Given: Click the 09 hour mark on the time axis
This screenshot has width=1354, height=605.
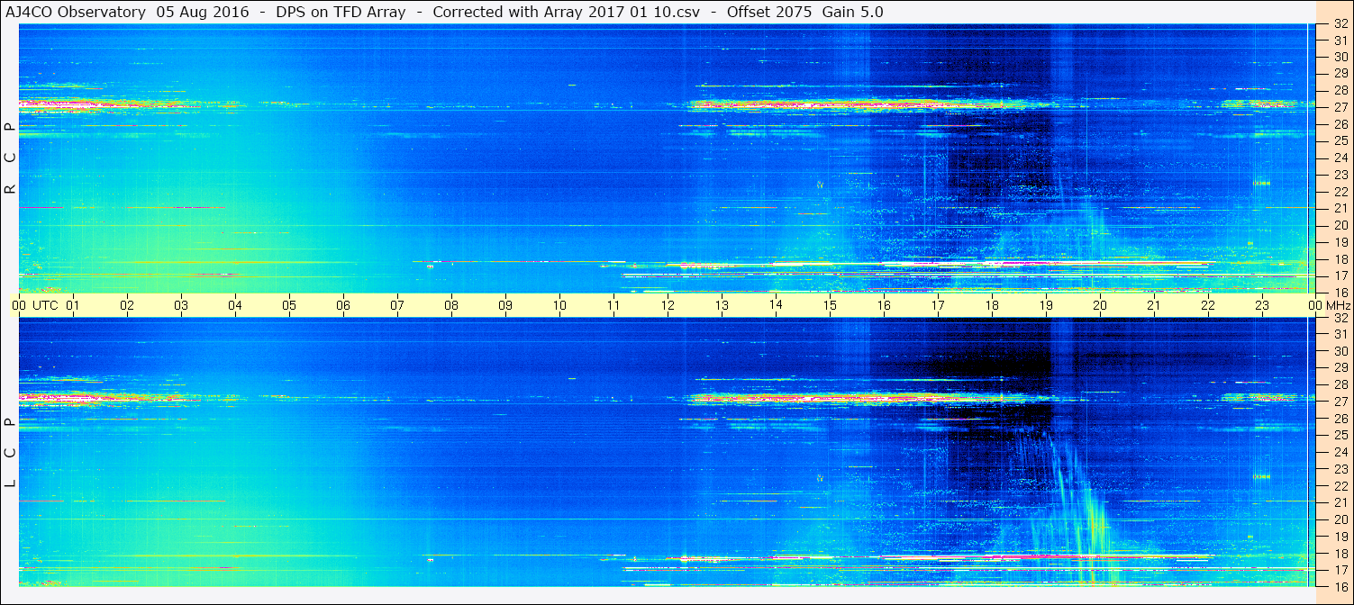Looking at the screenshot, I should tap(505, 305).
